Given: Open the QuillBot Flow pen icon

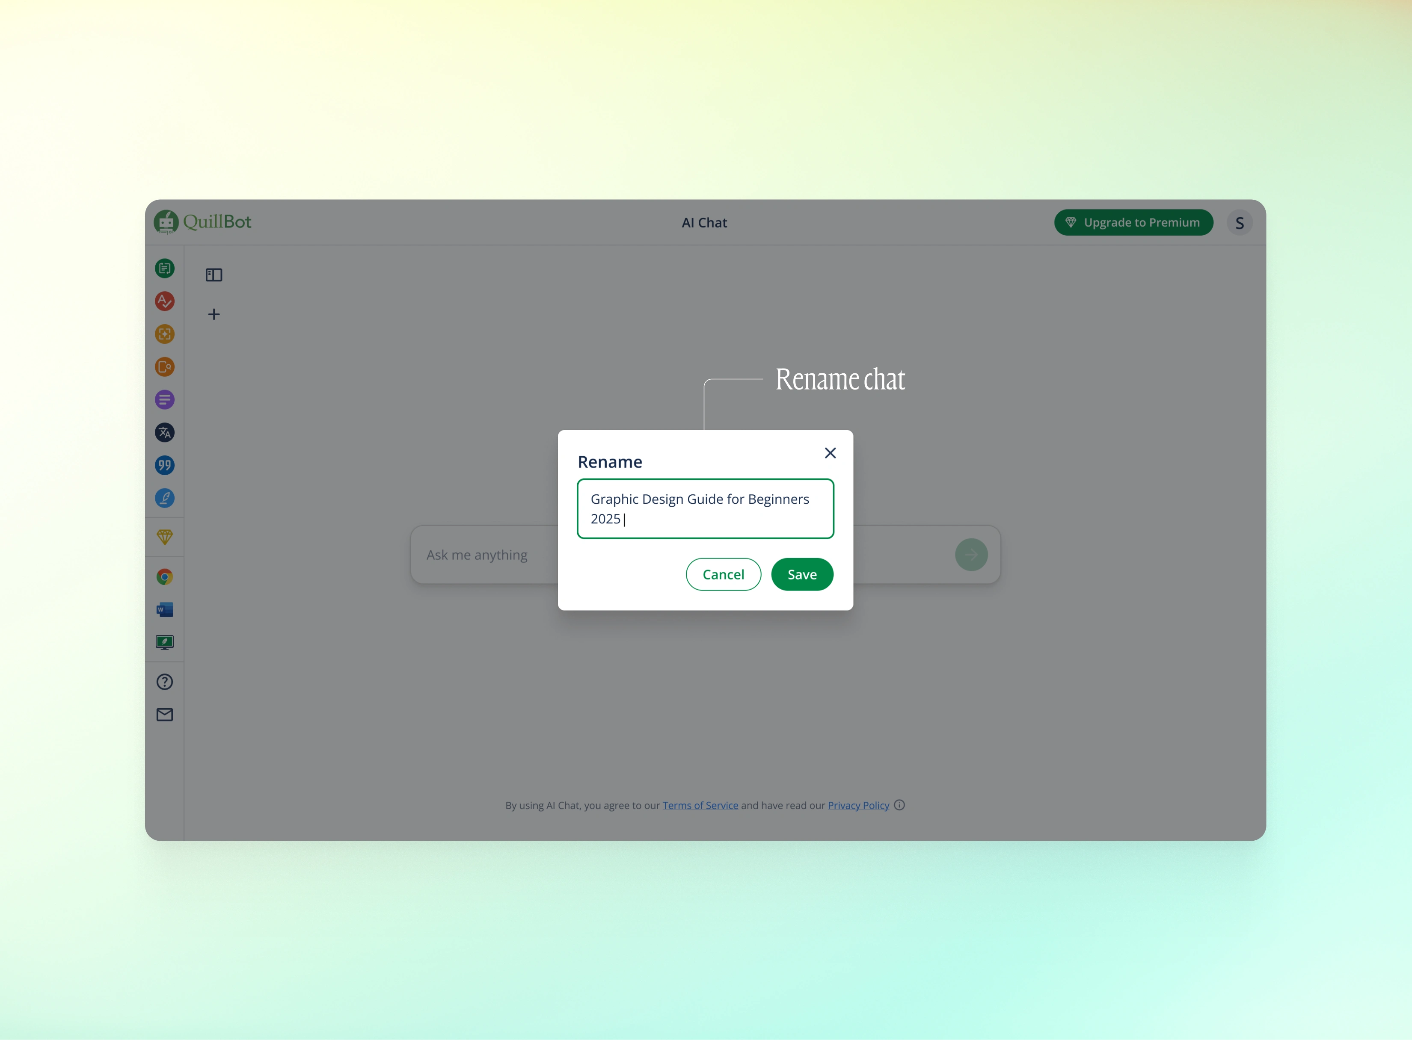Looking at the screenshot, I should click(x=164, y=498).
